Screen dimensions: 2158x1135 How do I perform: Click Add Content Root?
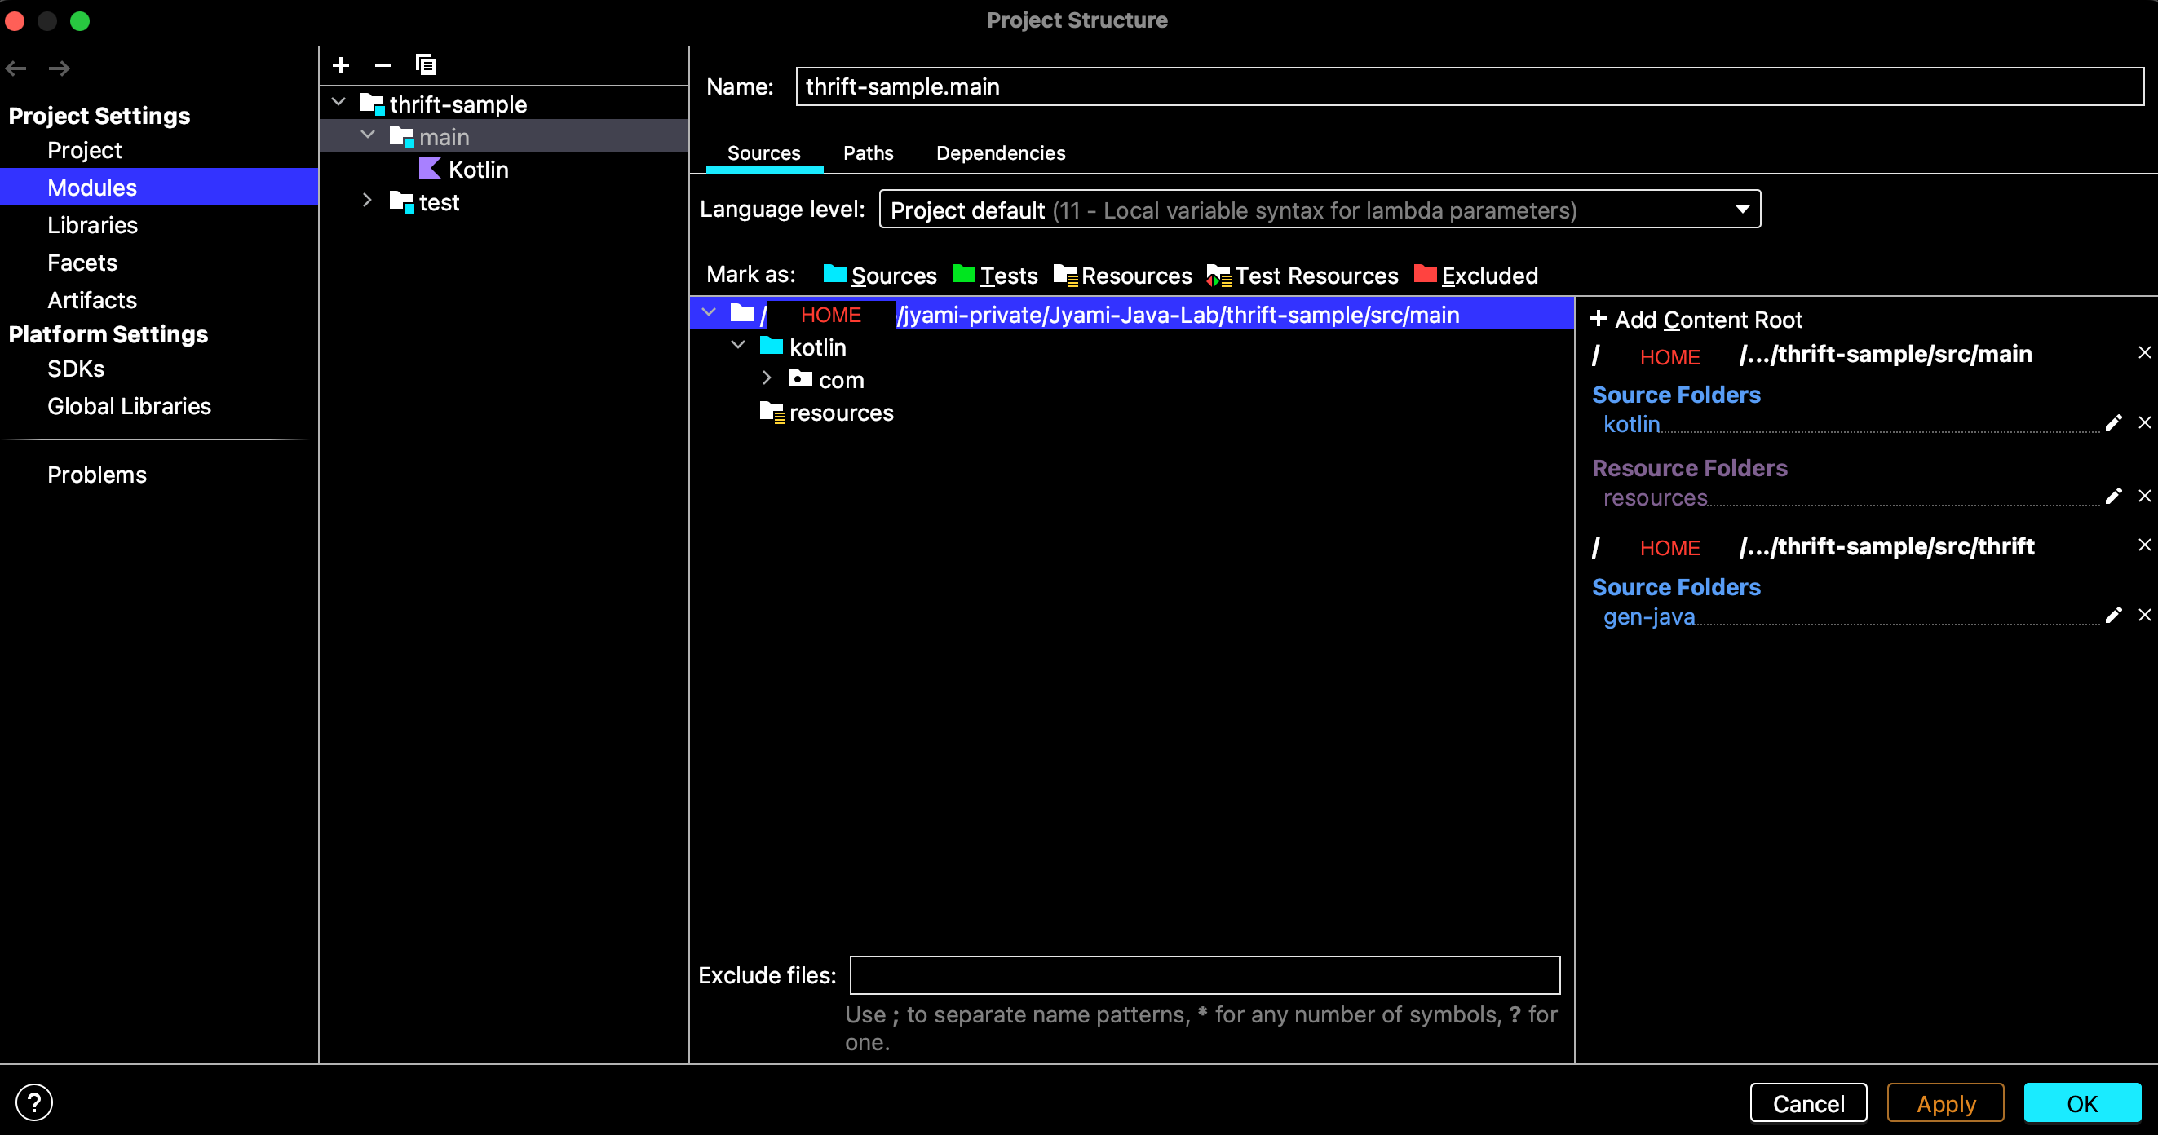tap(1696, 320)
